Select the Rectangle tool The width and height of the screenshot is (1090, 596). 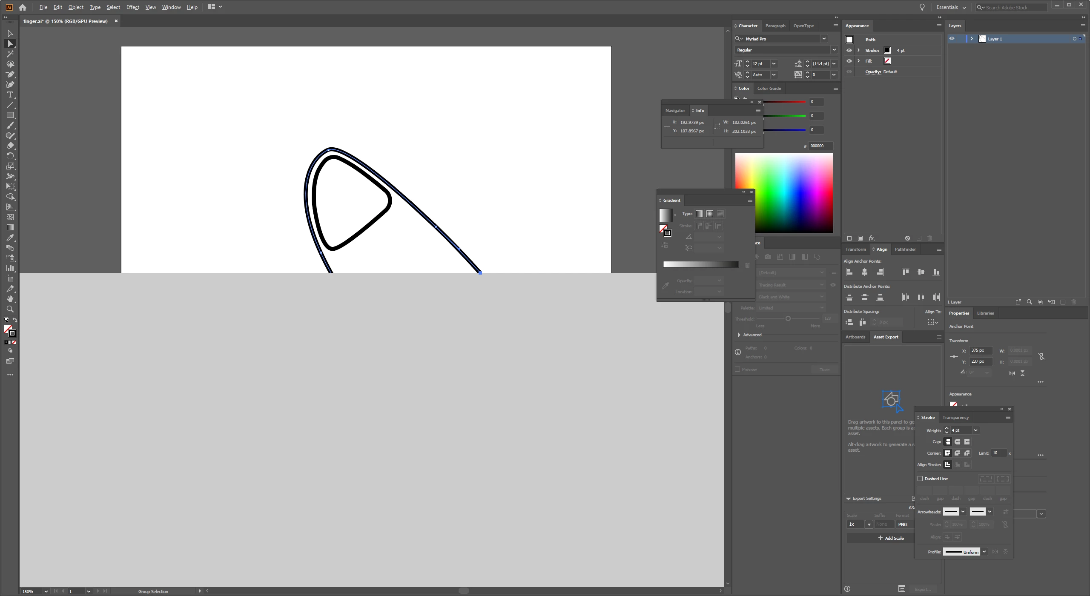coord(10,115)
